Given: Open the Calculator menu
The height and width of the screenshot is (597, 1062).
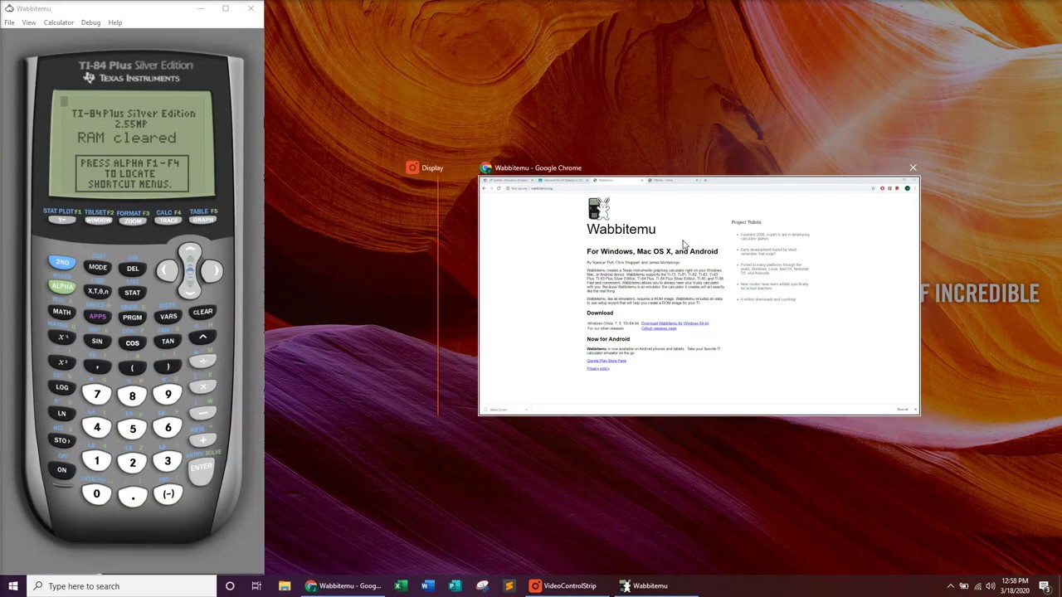Looking at the screenshot, I should click(x=58, y=22).
